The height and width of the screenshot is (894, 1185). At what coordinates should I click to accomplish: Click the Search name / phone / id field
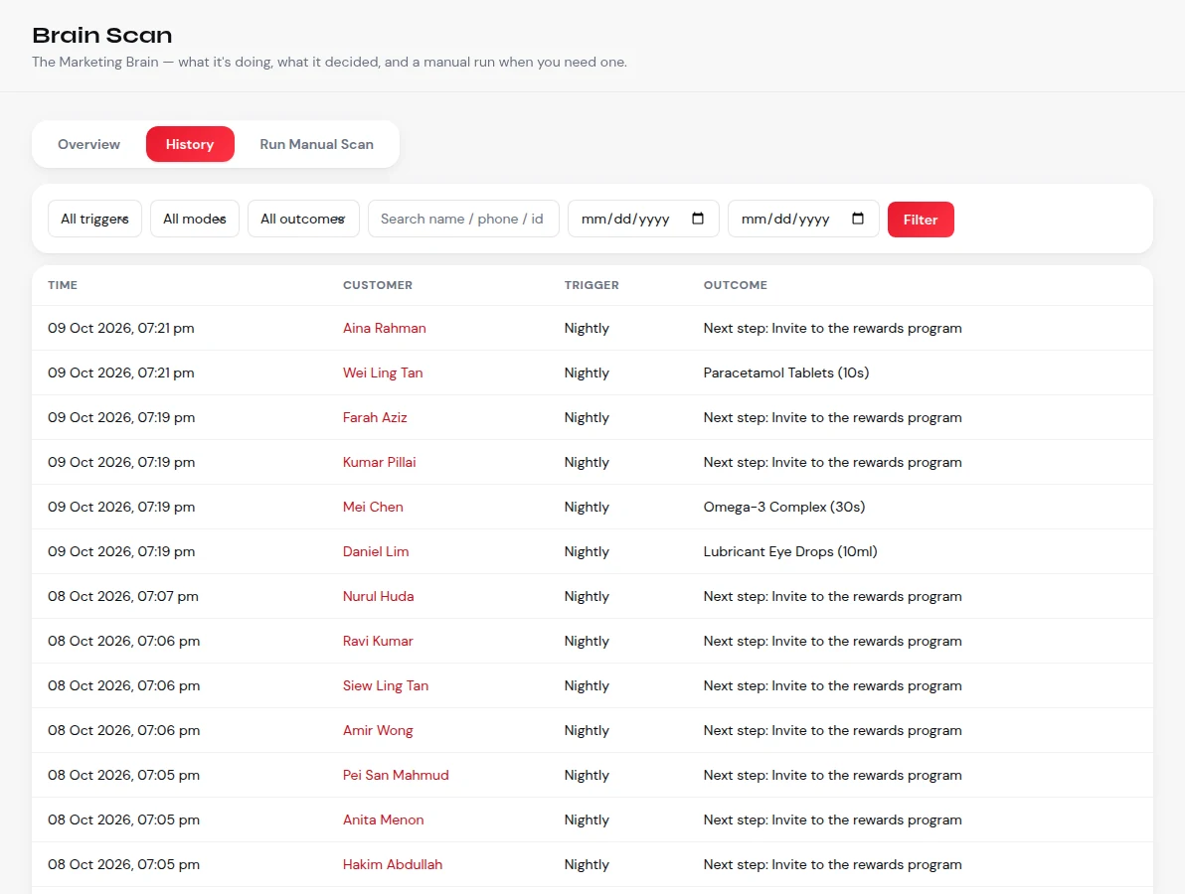463,219
